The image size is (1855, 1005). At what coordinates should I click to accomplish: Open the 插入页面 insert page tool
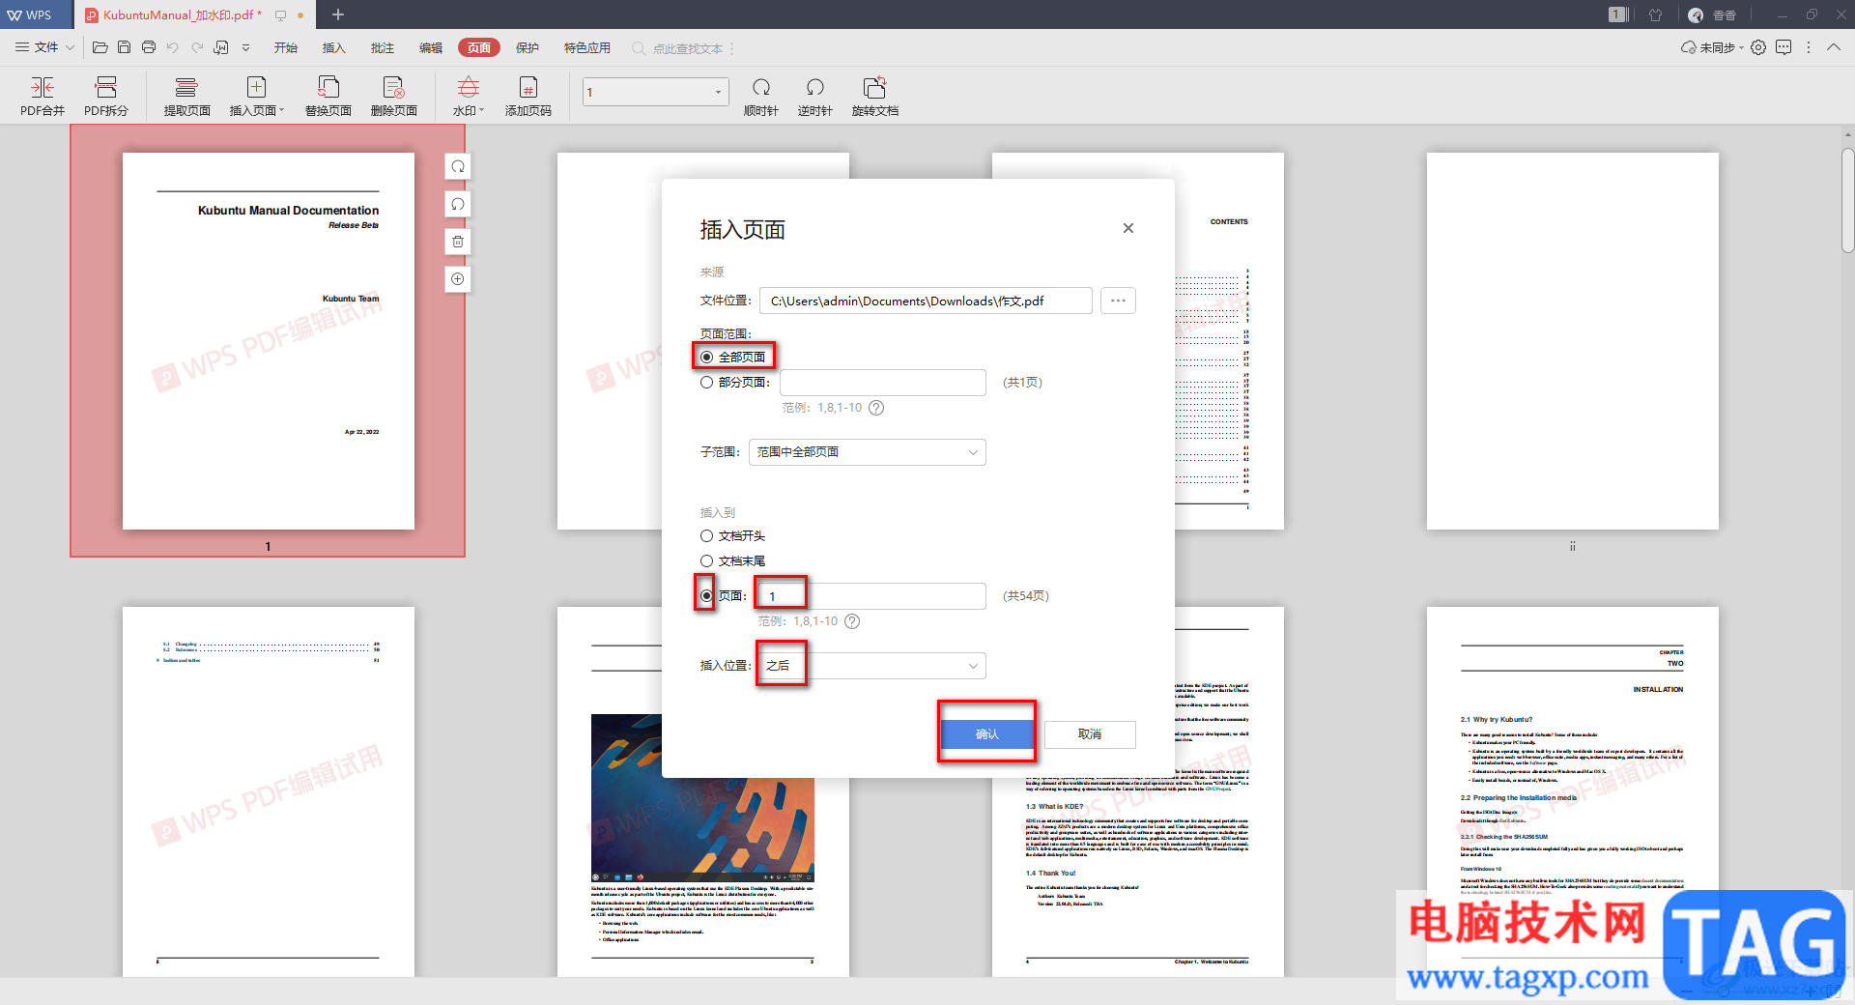click(x=256, y=97)
